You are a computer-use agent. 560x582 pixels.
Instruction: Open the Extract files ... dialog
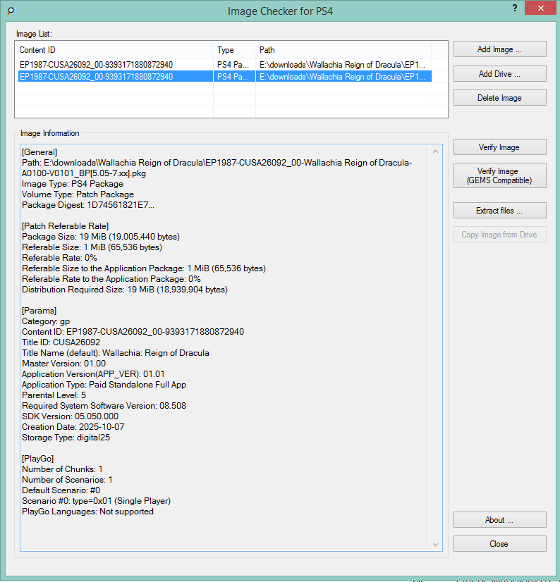tap(499, 211)
